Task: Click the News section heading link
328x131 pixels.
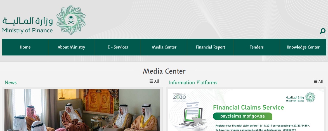Action: click(x=11, y=83)
